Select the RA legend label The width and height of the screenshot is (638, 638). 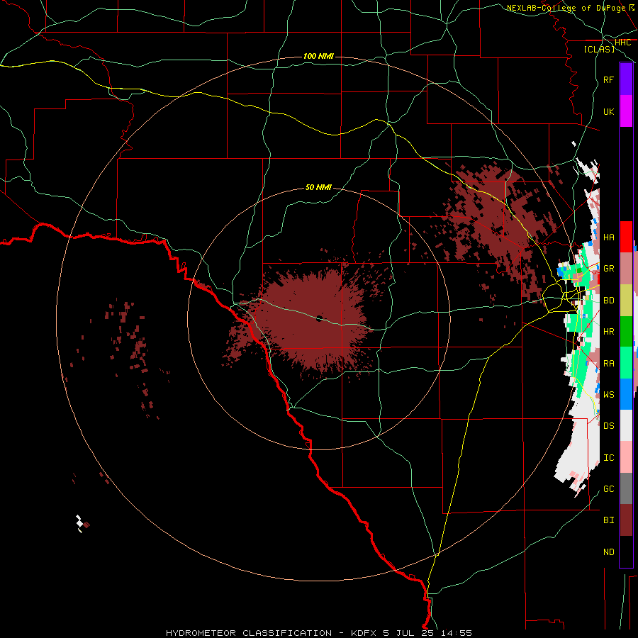pyautogui.click(x=608, y=364)
